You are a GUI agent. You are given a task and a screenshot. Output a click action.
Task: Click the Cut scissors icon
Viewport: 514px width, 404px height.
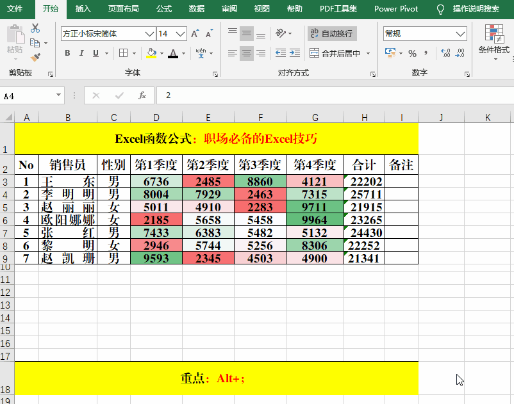tap(35, 28)
